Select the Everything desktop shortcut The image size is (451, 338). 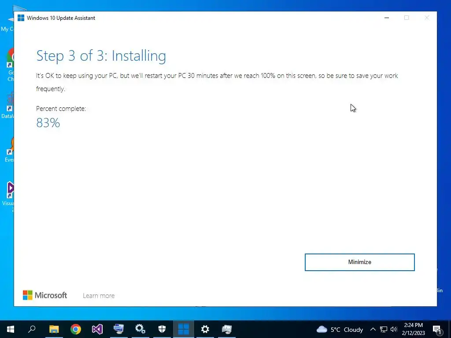tap(10, 150)
